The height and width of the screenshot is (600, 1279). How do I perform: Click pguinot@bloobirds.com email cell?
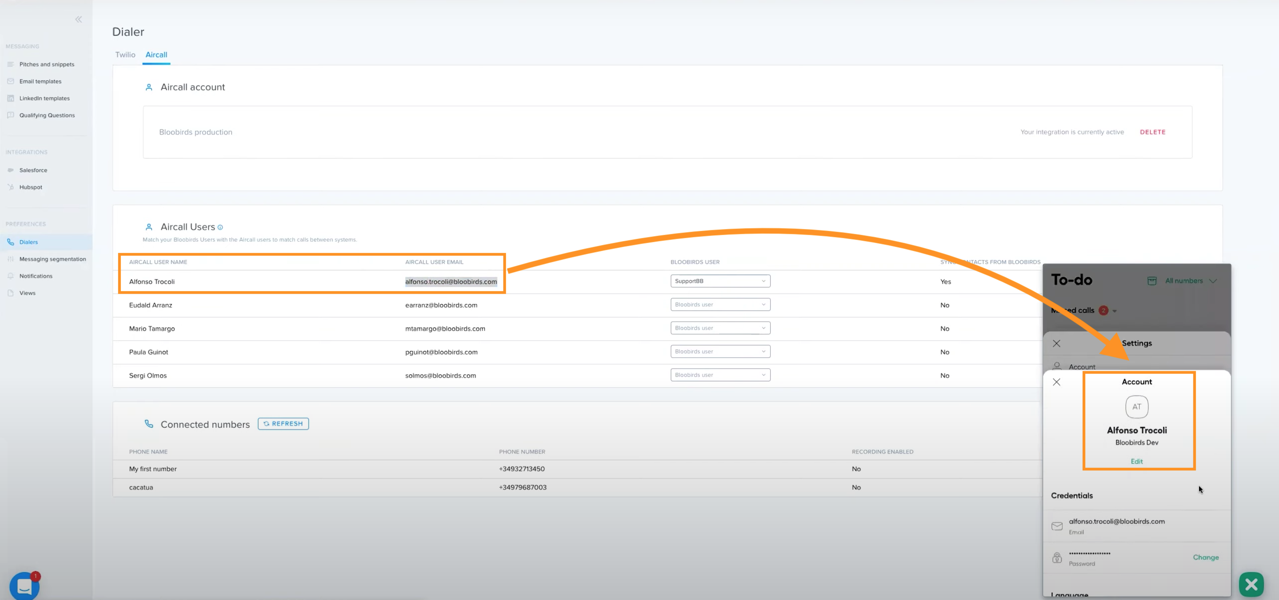[x=441, y=352]
